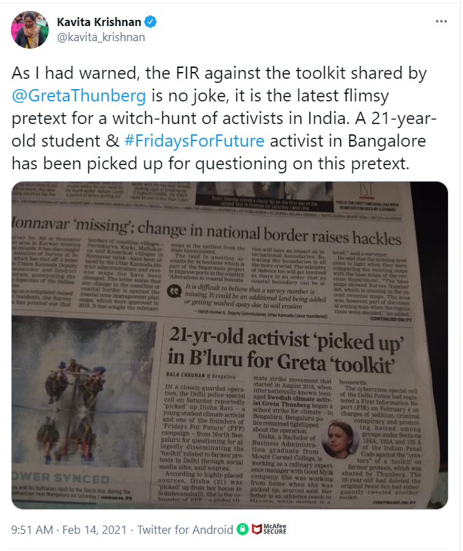Click the green lock secure icon

242,529
